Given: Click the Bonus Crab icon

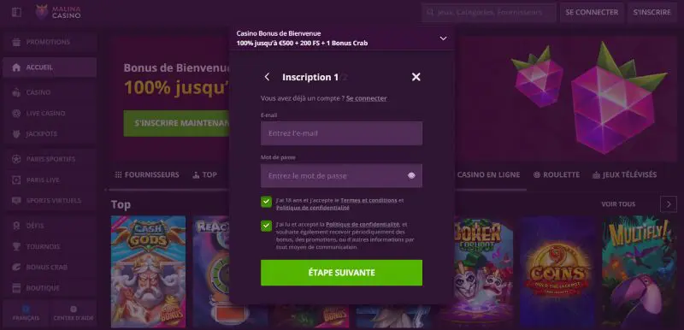Looking at the screenshot, I should tap(16, 268).
